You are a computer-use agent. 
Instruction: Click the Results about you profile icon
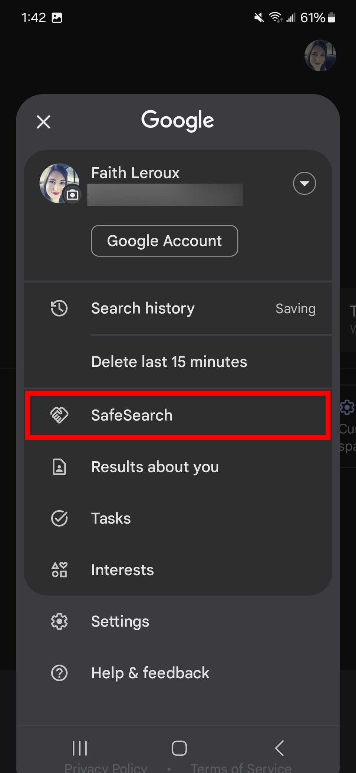coord(59,467)
